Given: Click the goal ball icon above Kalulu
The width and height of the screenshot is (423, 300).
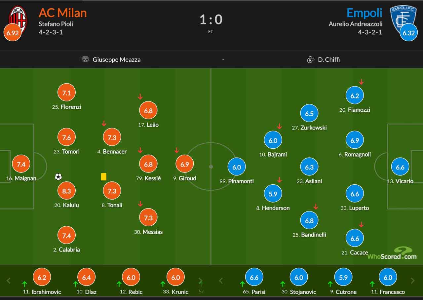Looking at the screenshot, I should (x=58, y=177).
